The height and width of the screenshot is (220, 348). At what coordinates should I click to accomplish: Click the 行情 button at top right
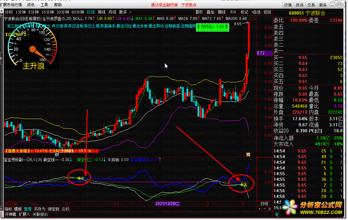click(x=288, y=5)
